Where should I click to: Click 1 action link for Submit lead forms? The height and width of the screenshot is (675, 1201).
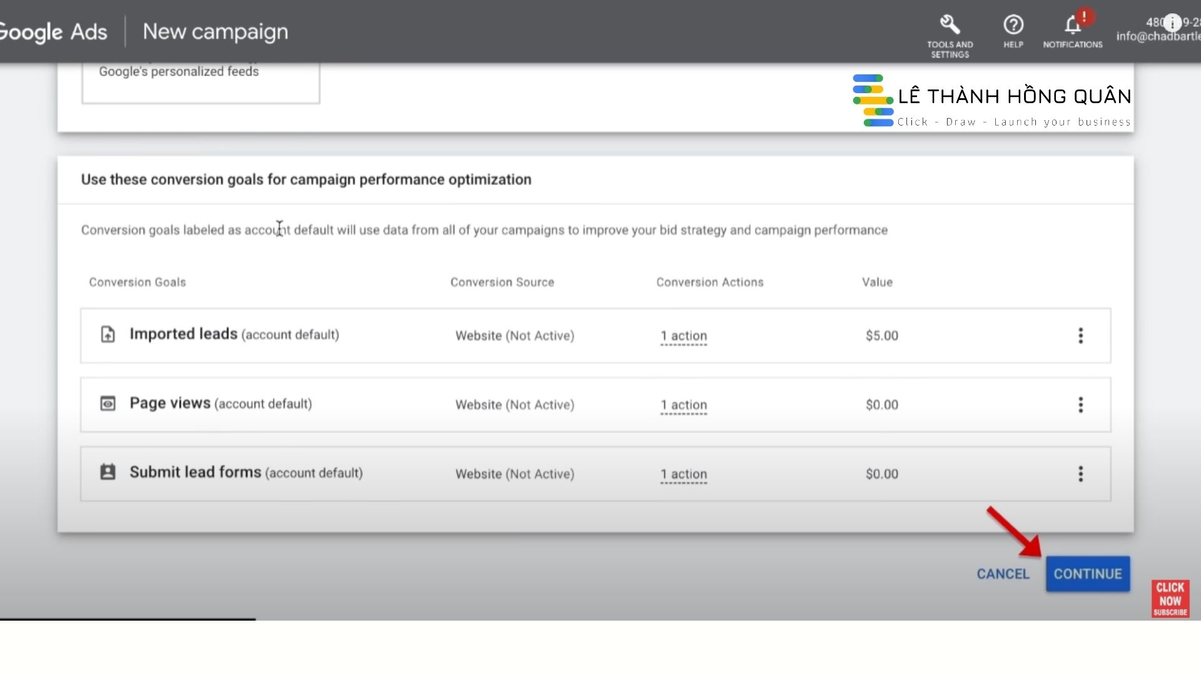(x=684, y=474)
